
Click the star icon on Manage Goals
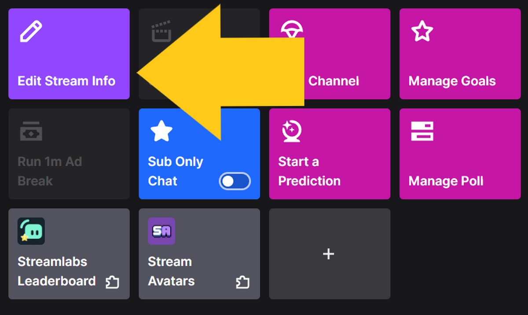click(x=422, y=31)
